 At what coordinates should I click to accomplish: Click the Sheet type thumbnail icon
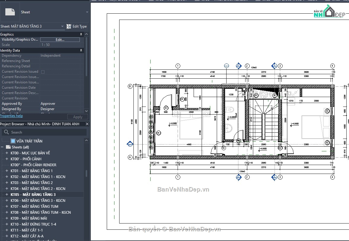pos(10,12)
